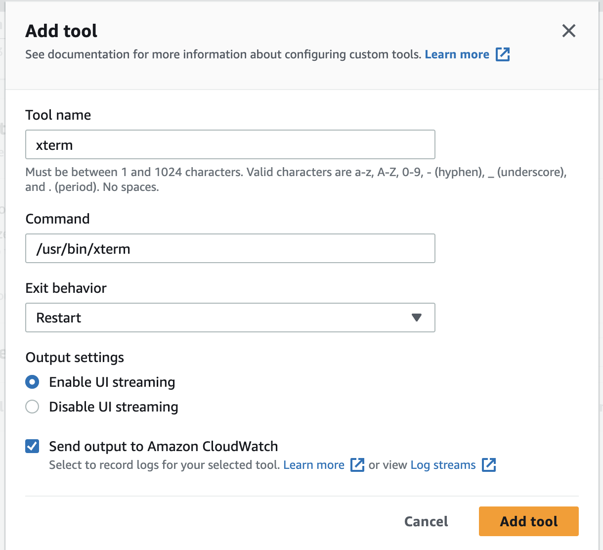Click the Exit behavior label
The height and width of the screenshot is (550, 603).
(66, 288)
